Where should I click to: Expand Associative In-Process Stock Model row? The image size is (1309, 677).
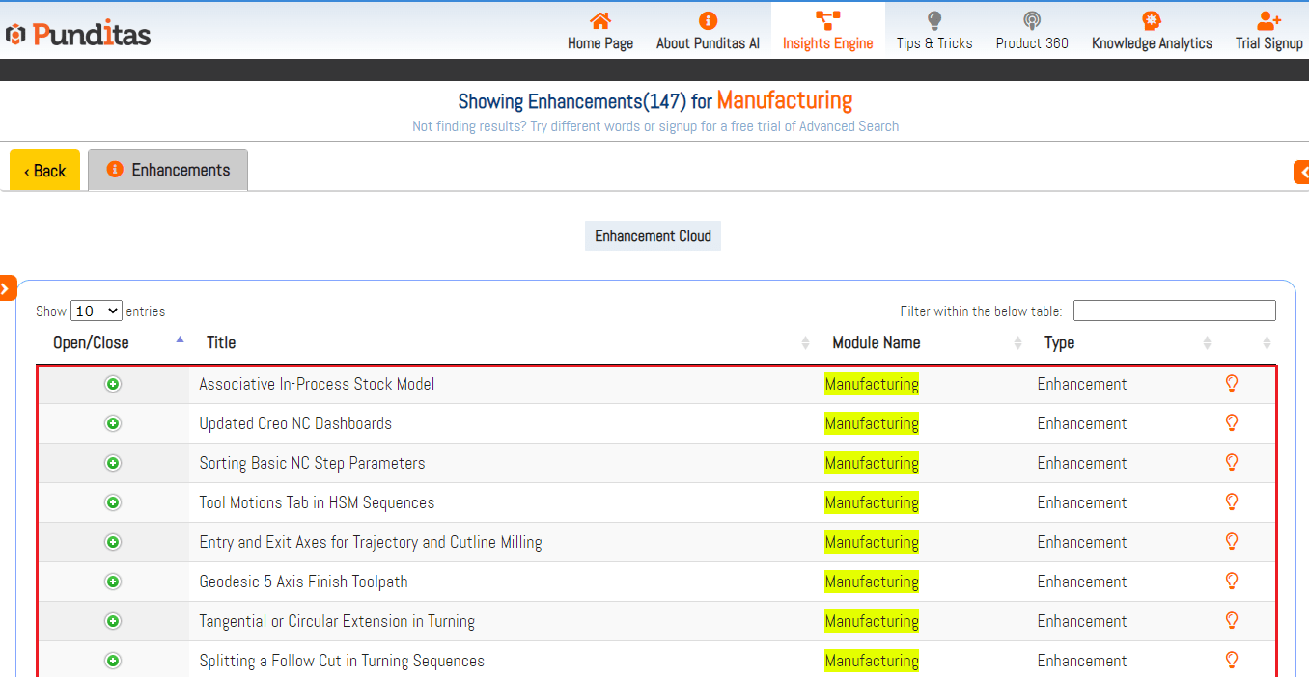[x=113, y=384]
